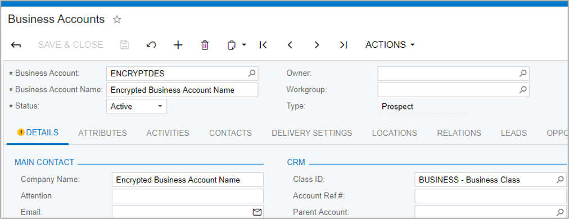The height and width of the screenshot is (219, 569).
Task: Open the LEADS tab
Action: pyautogui.click(x=514, y=133)
